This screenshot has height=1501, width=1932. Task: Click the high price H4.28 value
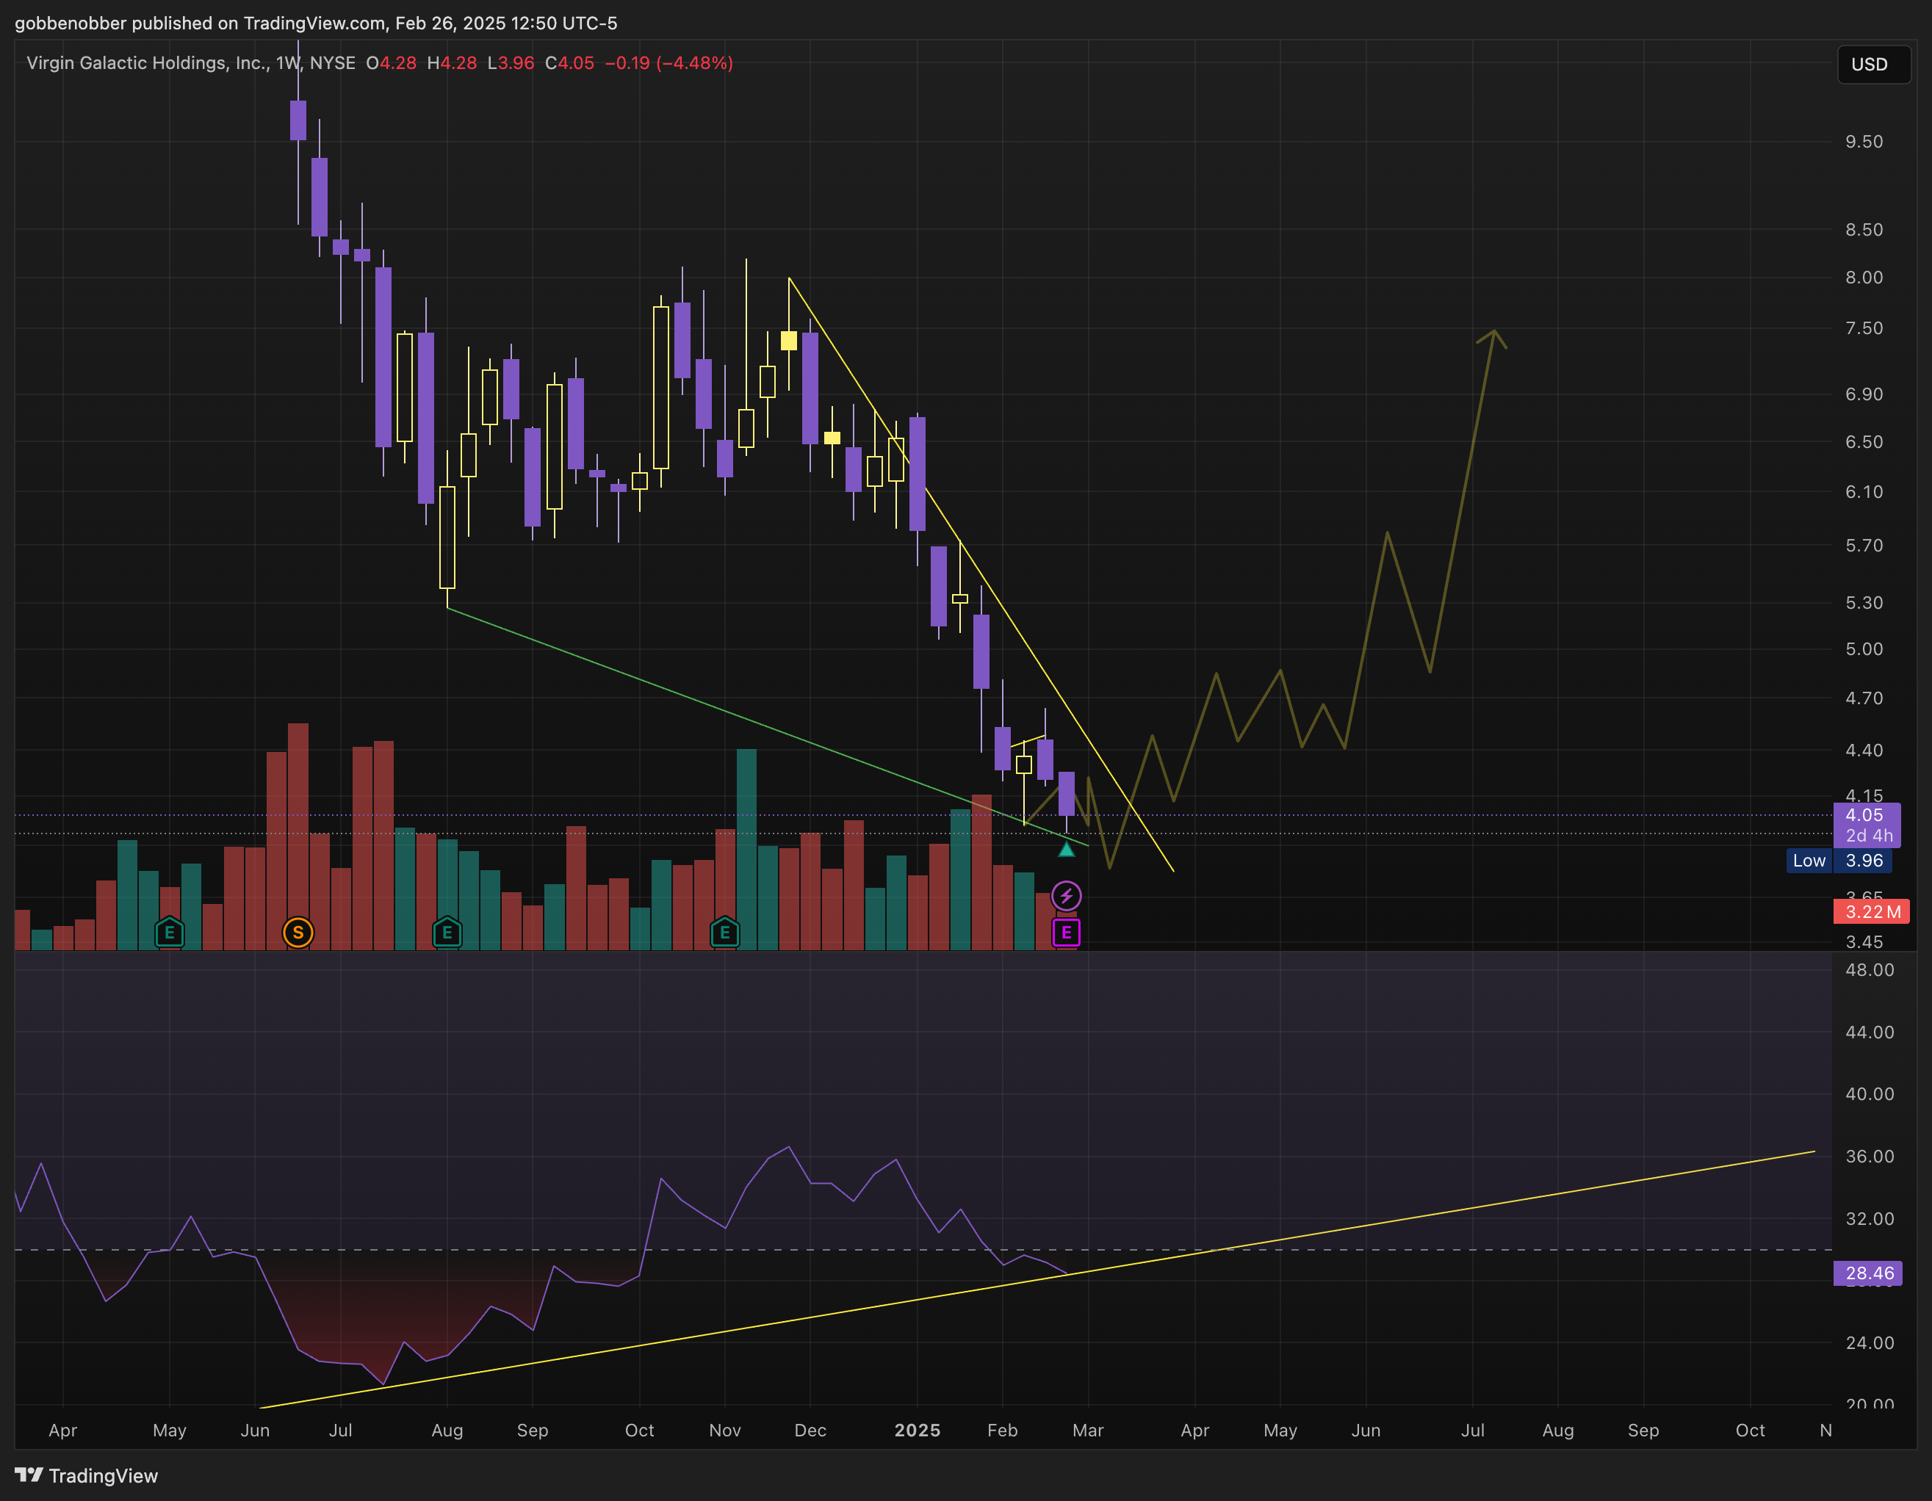[451, 63]
